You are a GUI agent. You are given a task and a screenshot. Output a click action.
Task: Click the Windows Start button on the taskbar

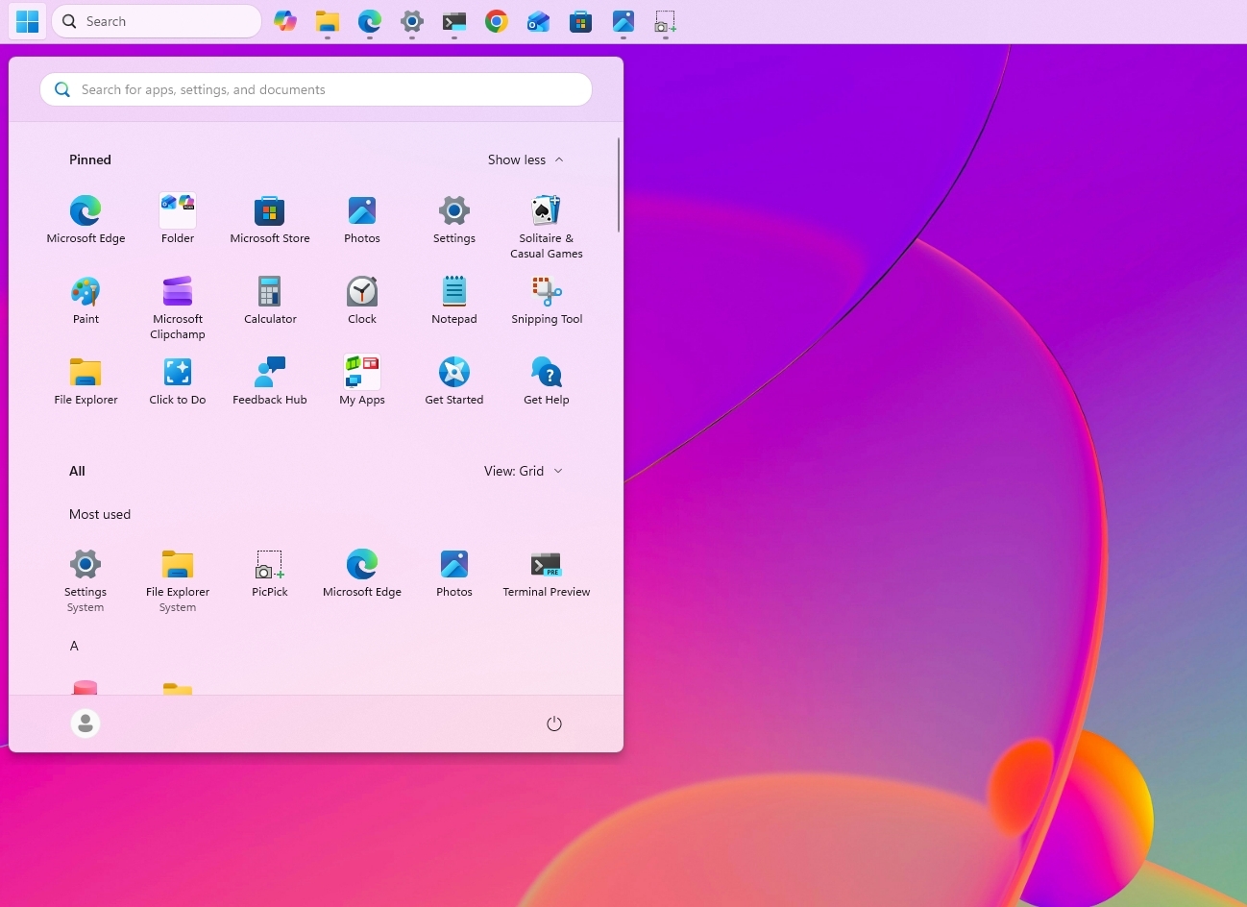(28, 21)
